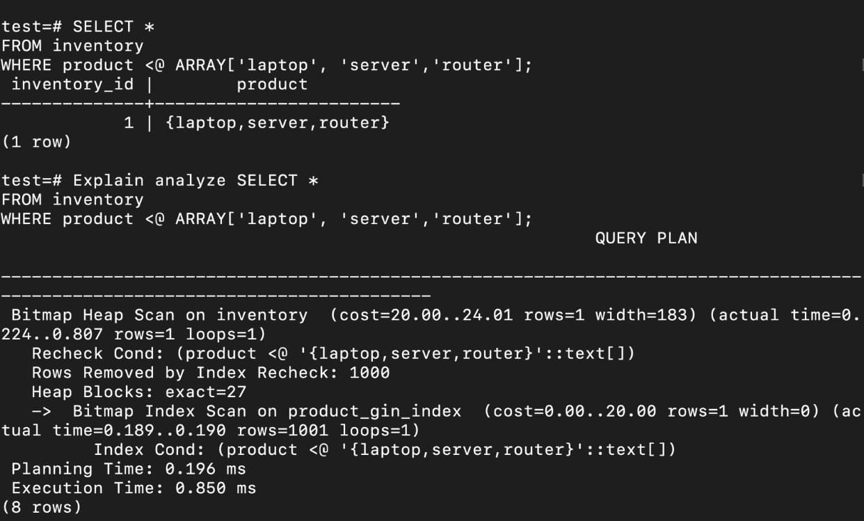
Task: Click the '(1 row)' result count
Action: pyautogui.click(x=36, y=142)
